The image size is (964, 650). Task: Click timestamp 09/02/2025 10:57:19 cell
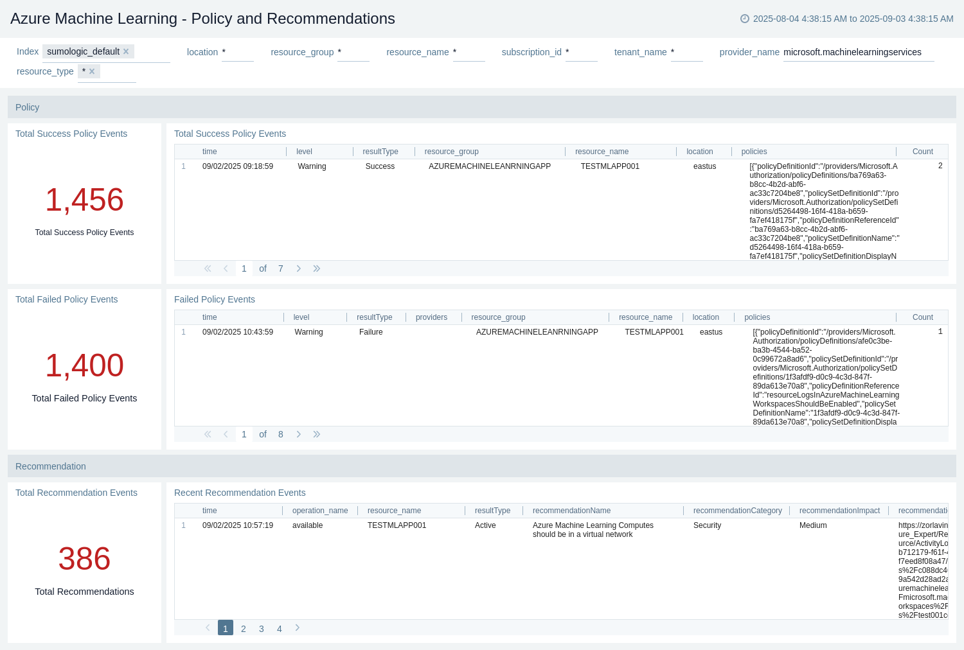click(x=238, y=525)
